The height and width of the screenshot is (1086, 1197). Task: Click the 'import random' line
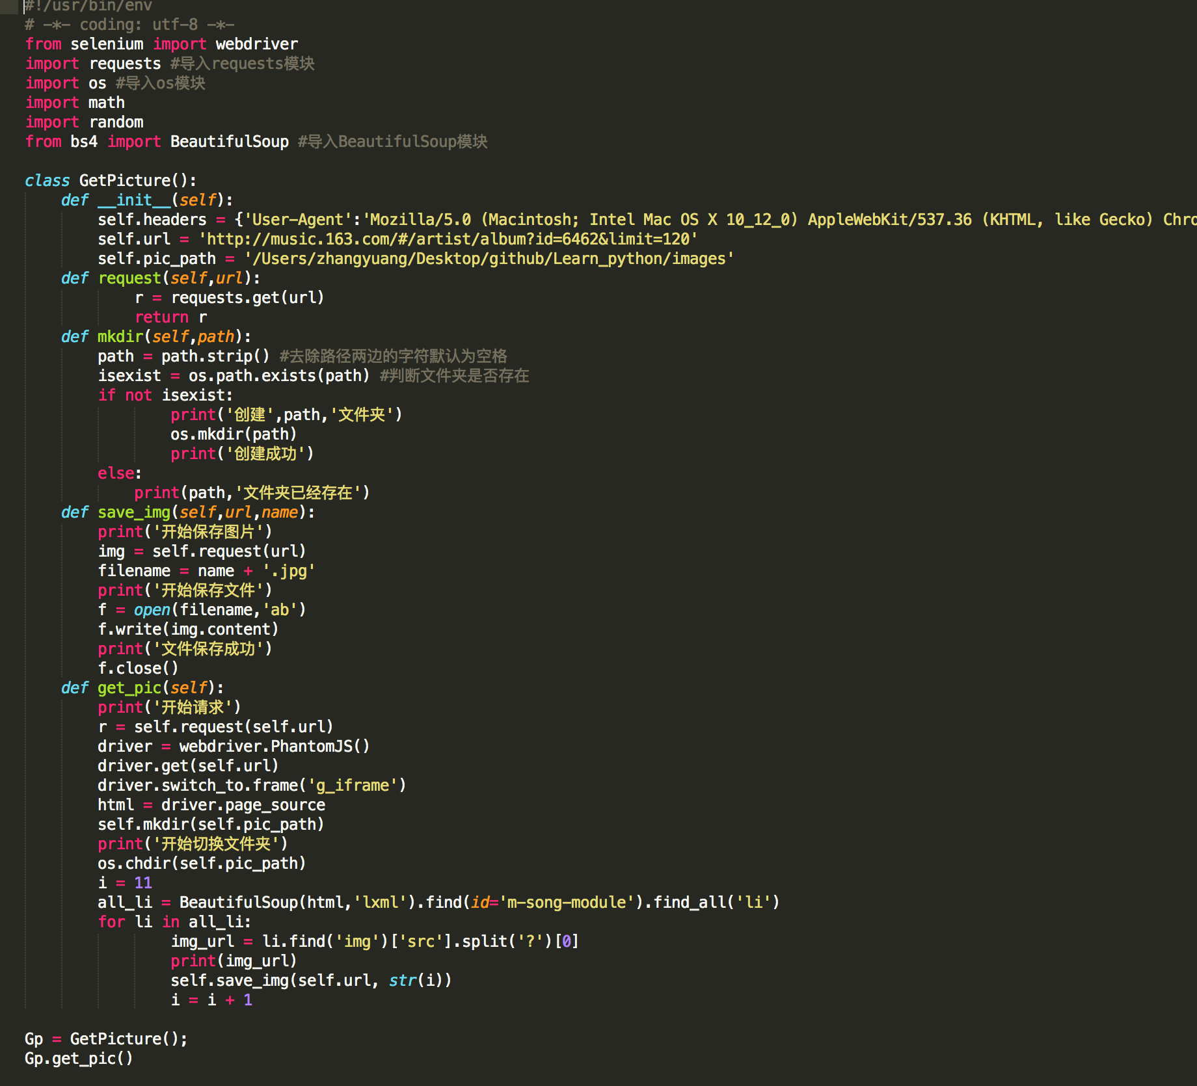(x=85, y=122)
